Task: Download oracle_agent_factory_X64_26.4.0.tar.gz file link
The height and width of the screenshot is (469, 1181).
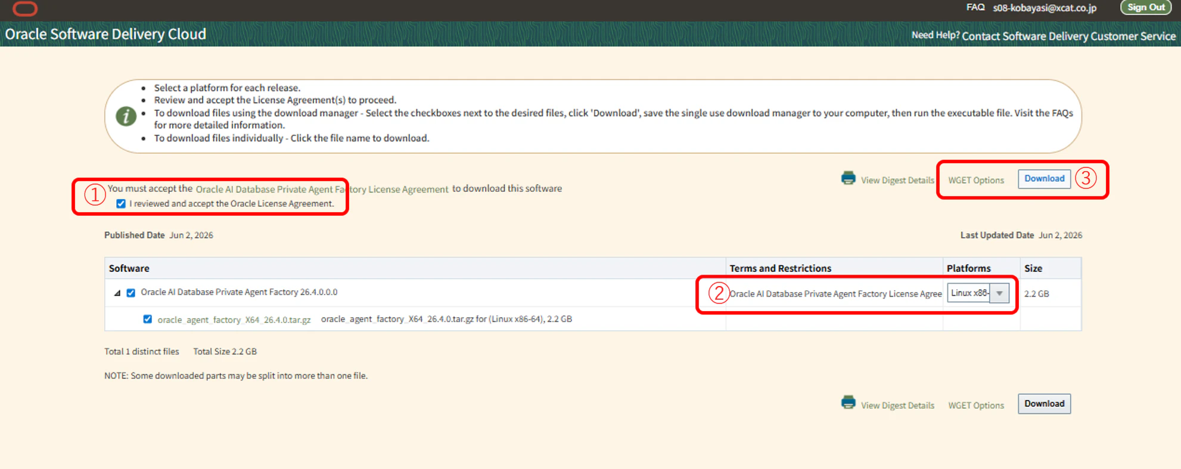Action: tap(234, 320)
